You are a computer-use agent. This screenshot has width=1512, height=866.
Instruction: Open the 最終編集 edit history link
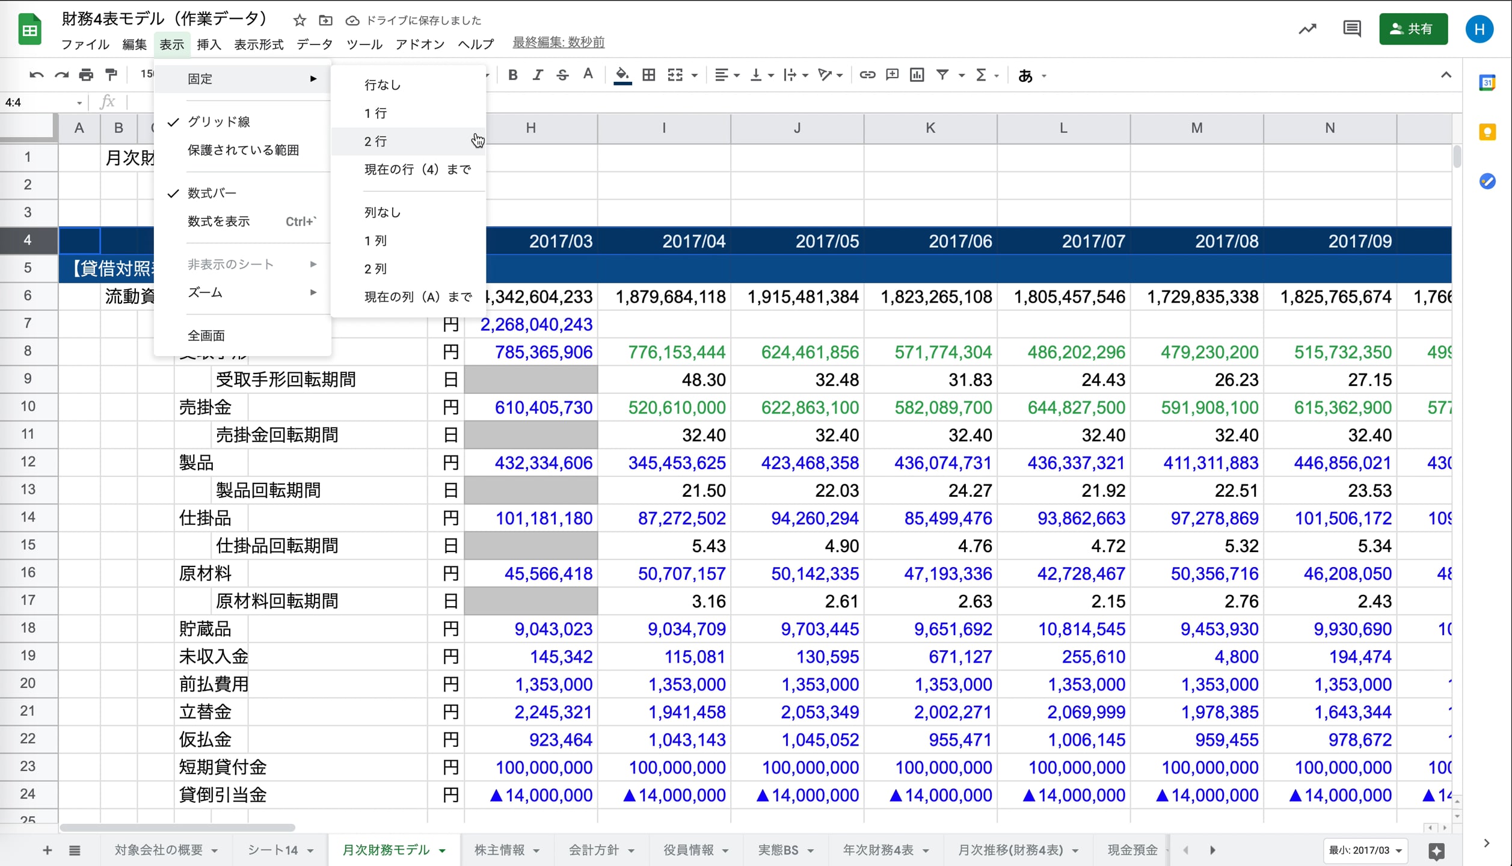tap(558, 43)
